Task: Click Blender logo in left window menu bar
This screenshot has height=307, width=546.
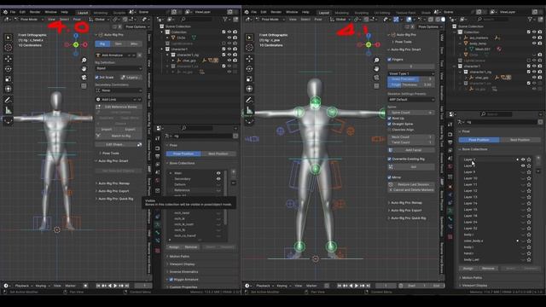Action: (x=6, y=12)
